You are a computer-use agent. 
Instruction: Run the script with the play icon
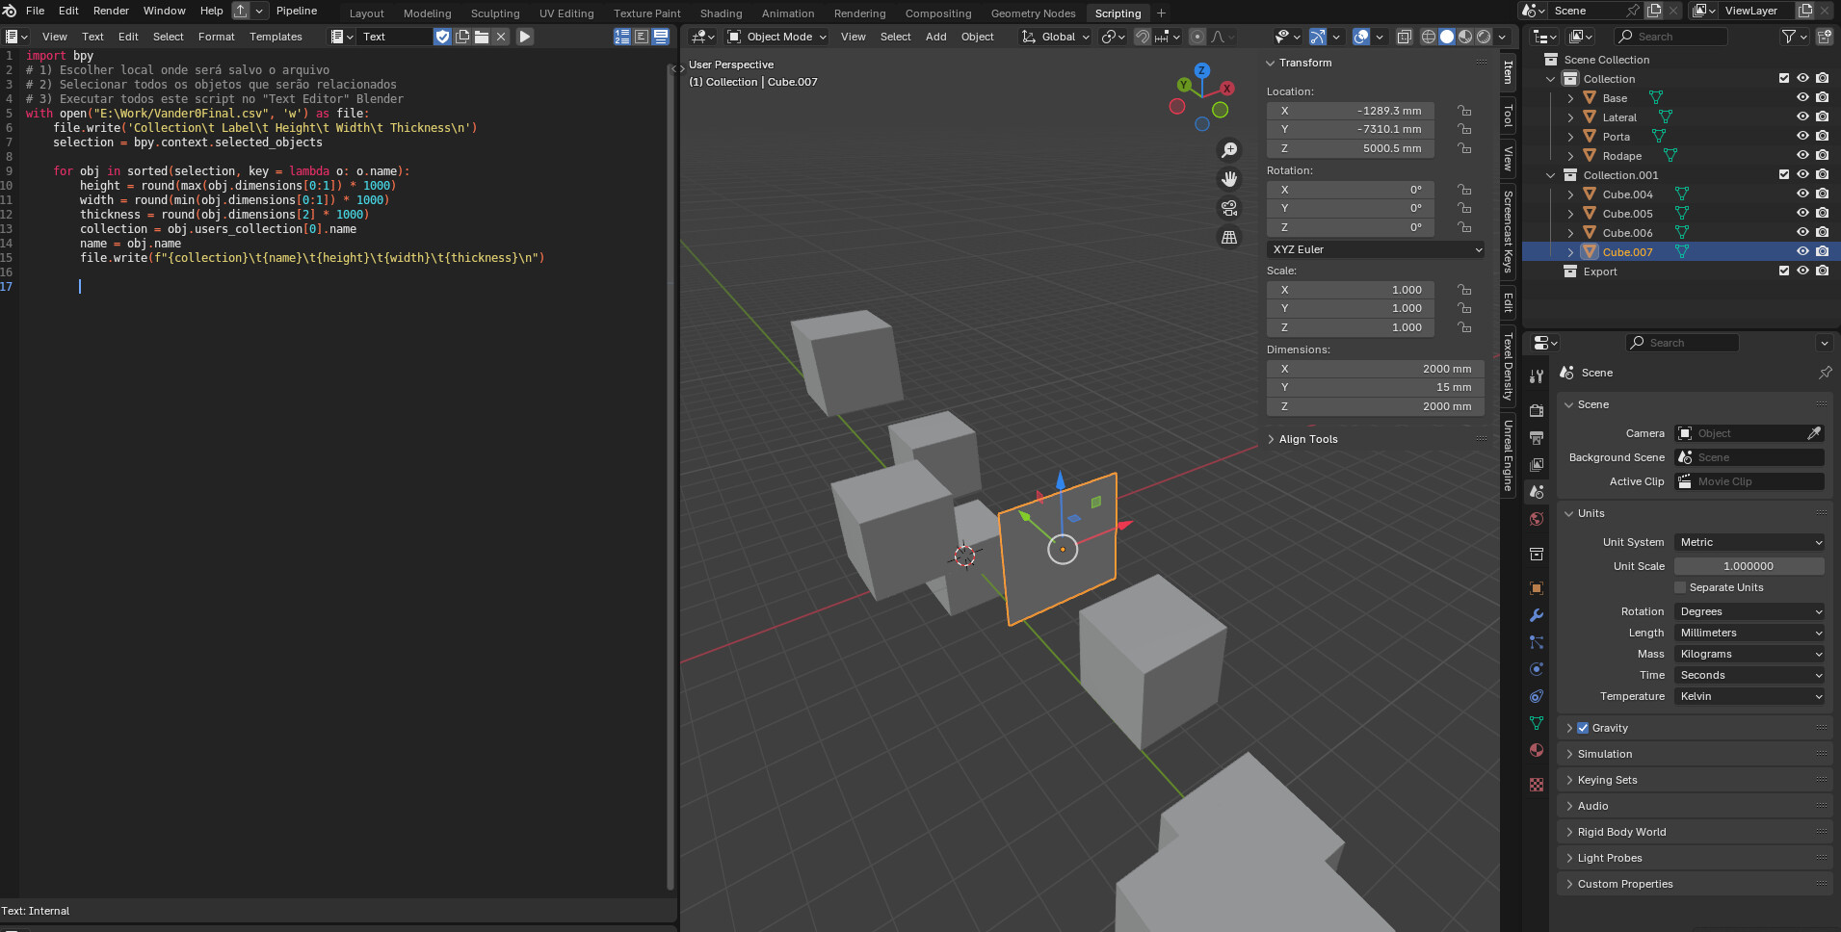pyautogui.click(x=525, y=37)
